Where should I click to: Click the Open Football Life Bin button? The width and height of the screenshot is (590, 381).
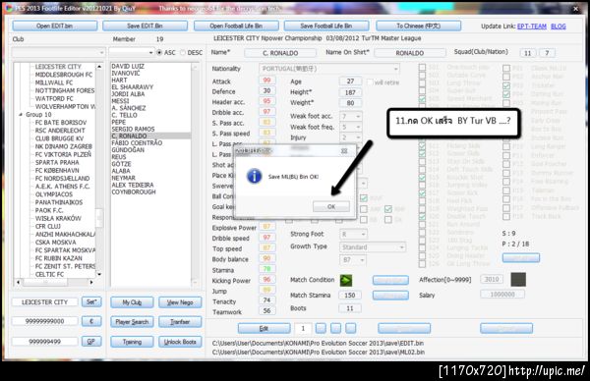(x=236, y=26)
